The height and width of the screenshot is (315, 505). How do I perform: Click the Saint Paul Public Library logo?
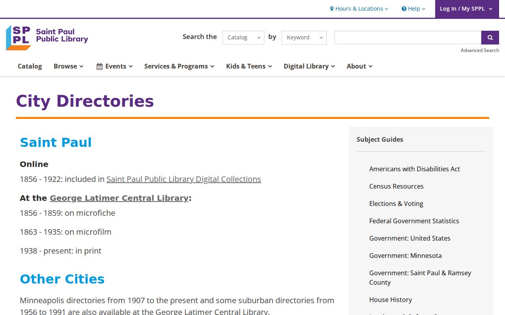(x=47, y=37)
